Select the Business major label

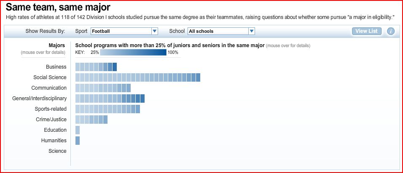(x=56, y=67)
